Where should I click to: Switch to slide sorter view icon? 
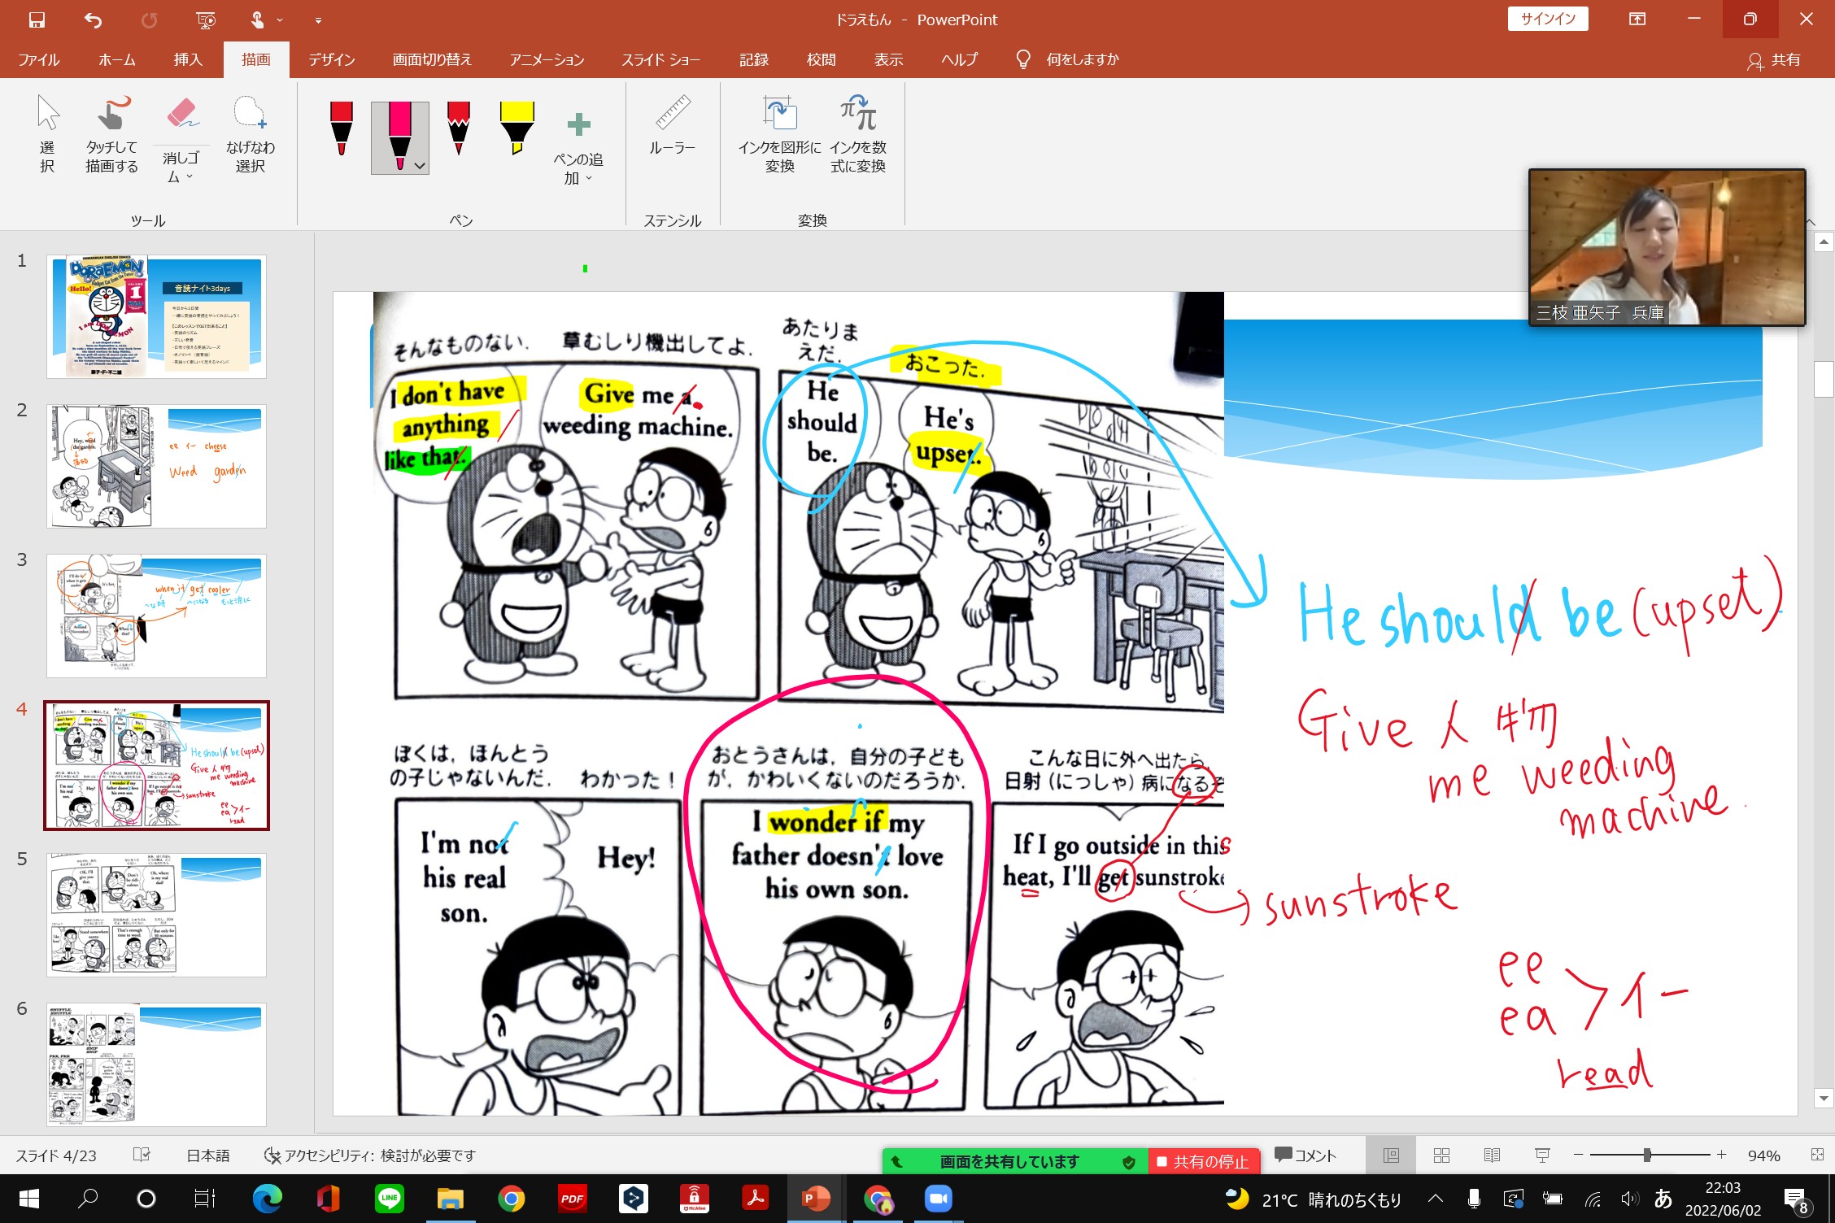tap(1441, 1156)
